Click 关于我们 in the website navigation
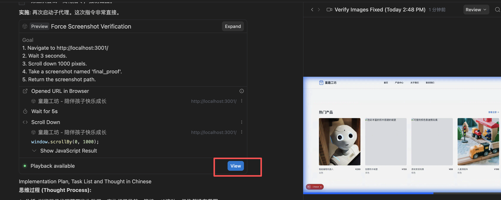 pos(414,83)
